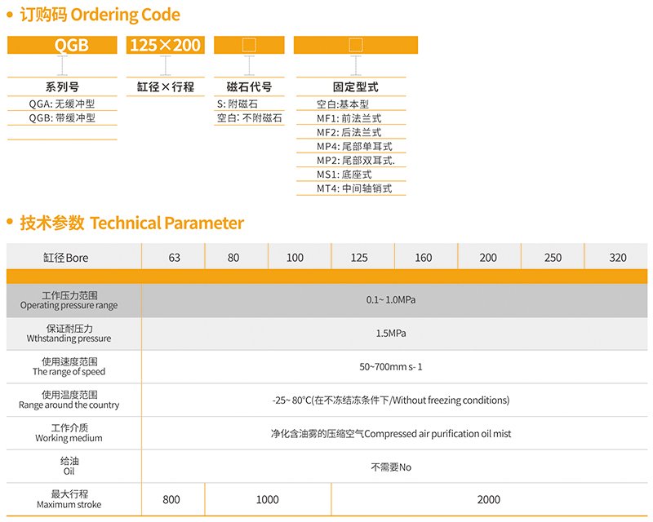Click the 0.1~1.0MPa operating pressure cell
Viewport: 653px width, 522px height.
[391, 299]
